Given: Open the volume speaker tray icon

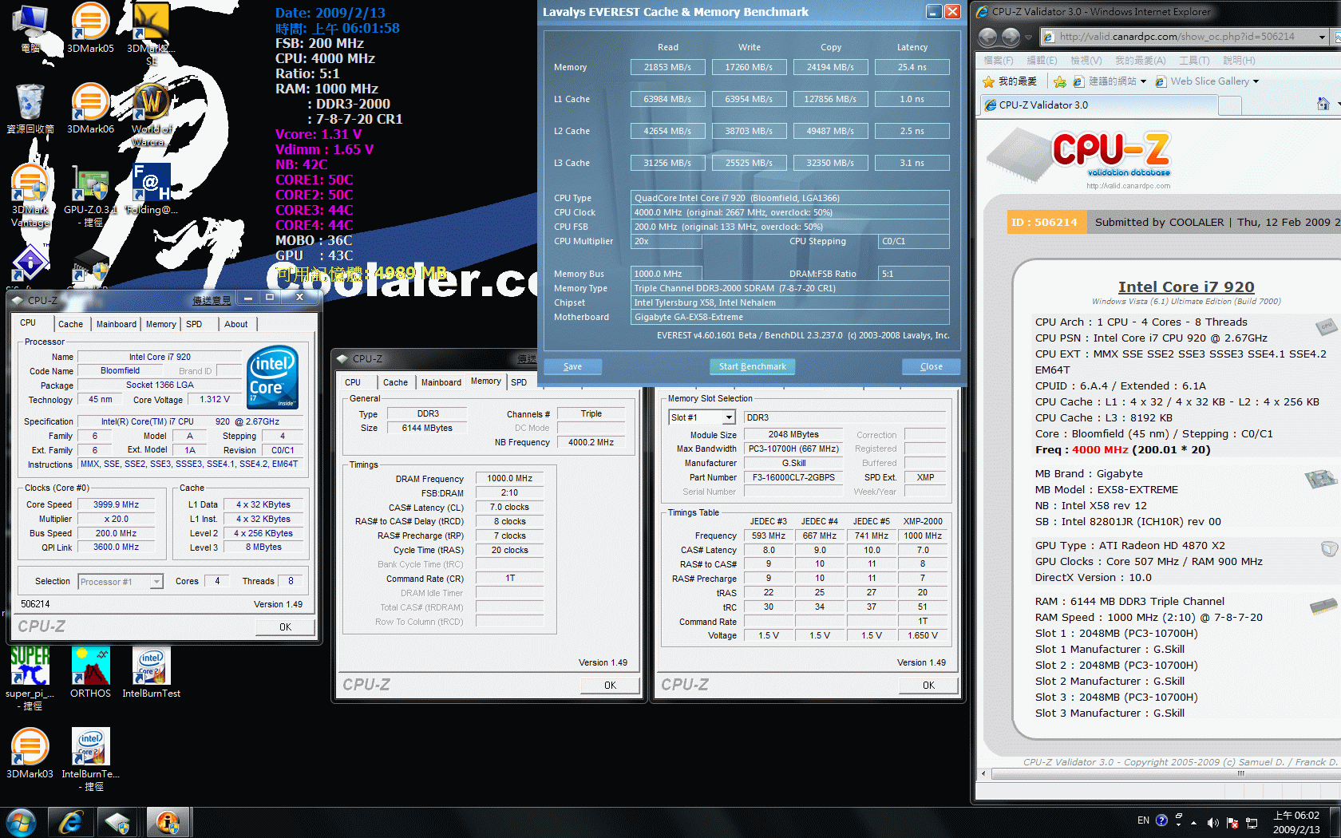Looking at the screenshot, I should 1212,822.
